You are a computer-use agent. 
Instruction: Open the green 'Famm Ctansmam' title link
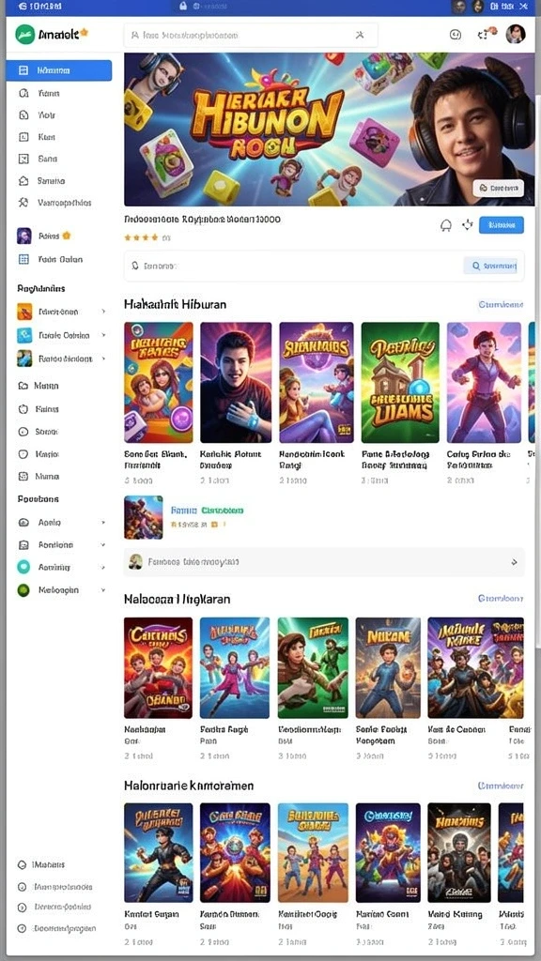(x=207, y=510)
